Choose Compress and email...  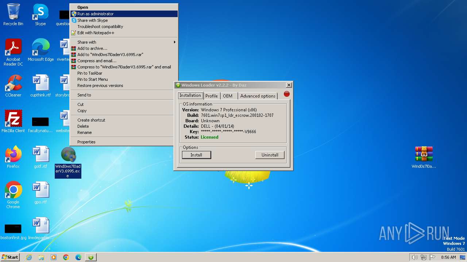tap(124, 61)
